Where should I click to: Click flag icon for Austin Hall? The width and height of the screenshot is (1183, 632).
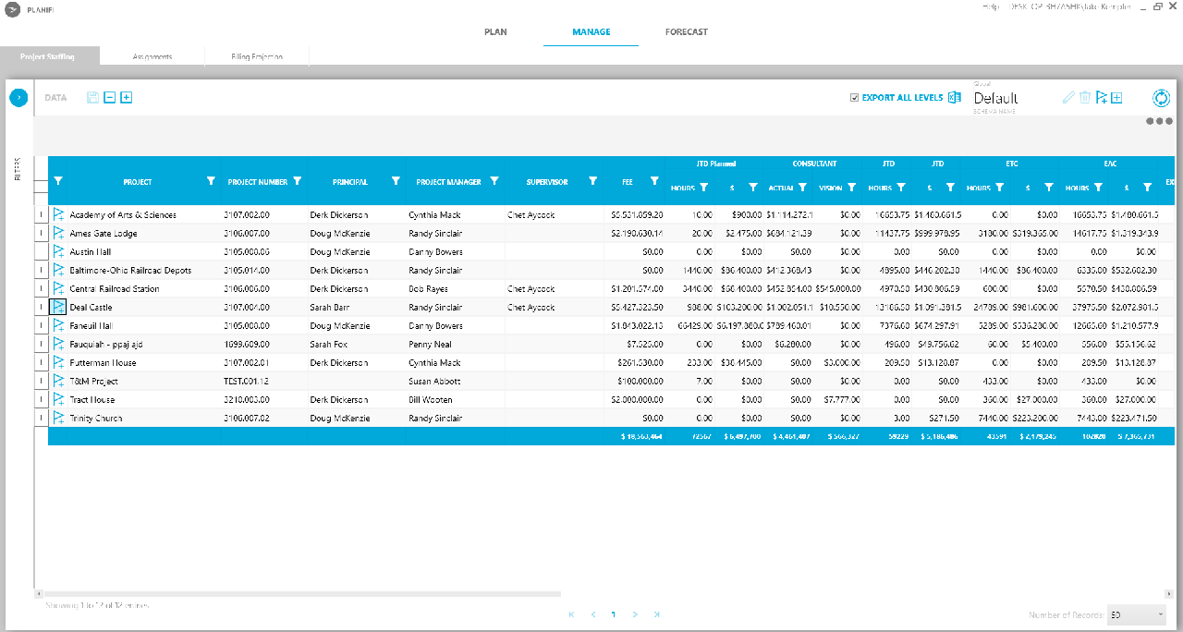click(58, 251)
